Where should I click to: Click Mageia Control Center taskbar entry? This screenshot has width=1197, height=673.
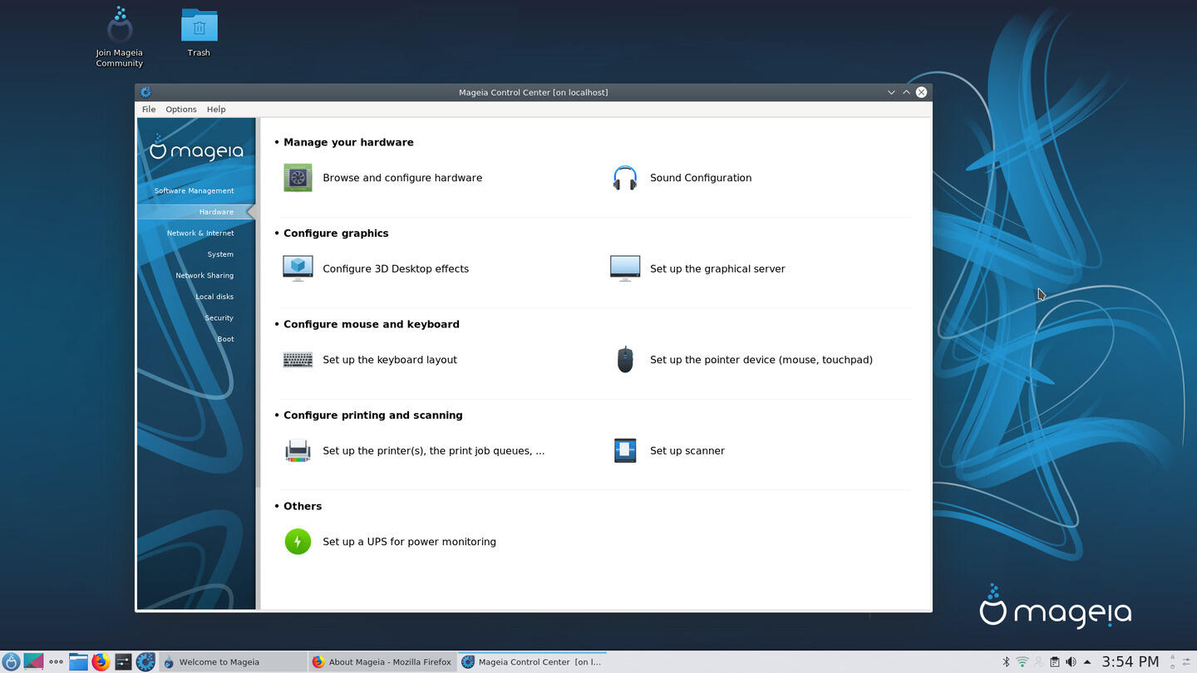[x=532, y=661]
